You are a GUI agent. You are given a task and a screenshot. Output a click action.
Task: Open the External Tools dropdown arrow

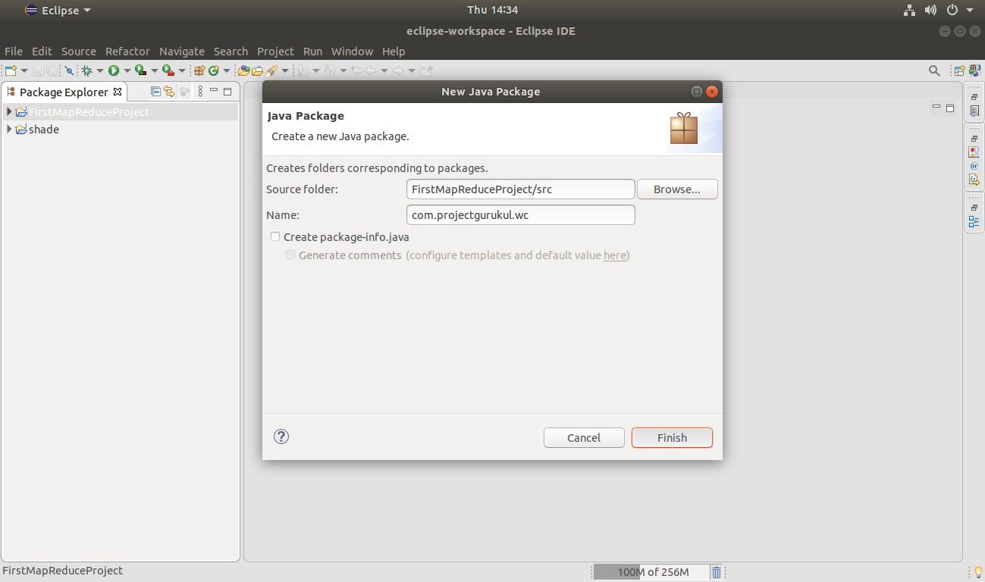point(181,70)
